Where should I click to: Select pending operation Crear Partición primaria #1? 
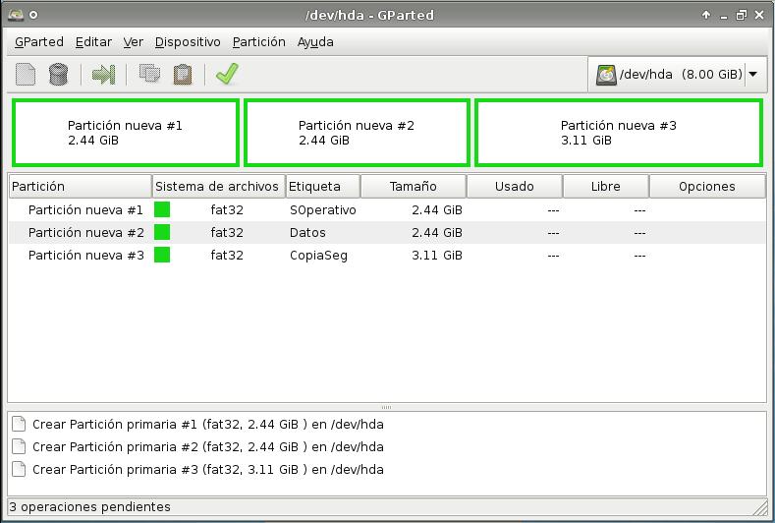point(207,425)
